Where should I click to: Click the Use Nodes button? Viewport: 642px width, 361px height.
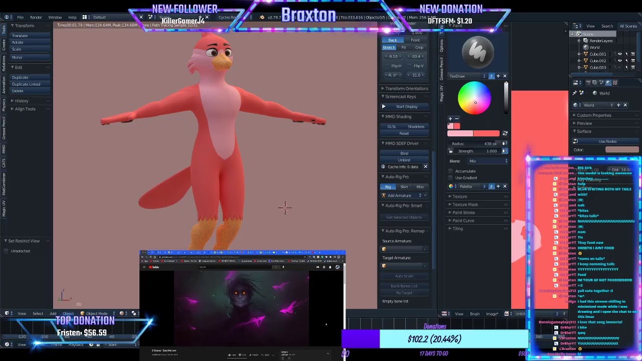point(607,141)
